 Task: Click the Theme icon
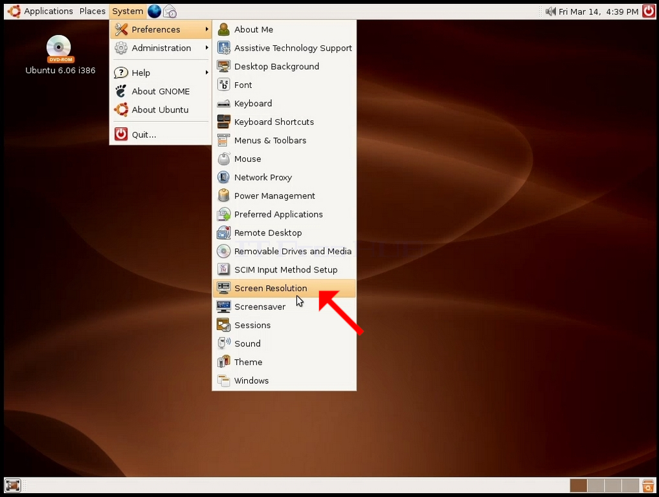tap(223, 362)
